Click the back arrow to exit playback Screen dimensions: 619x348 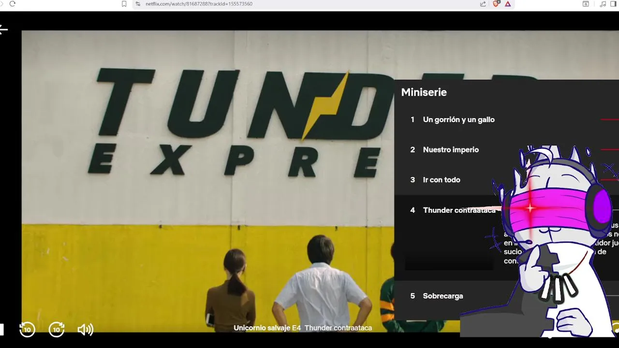[x=3, y=29]
